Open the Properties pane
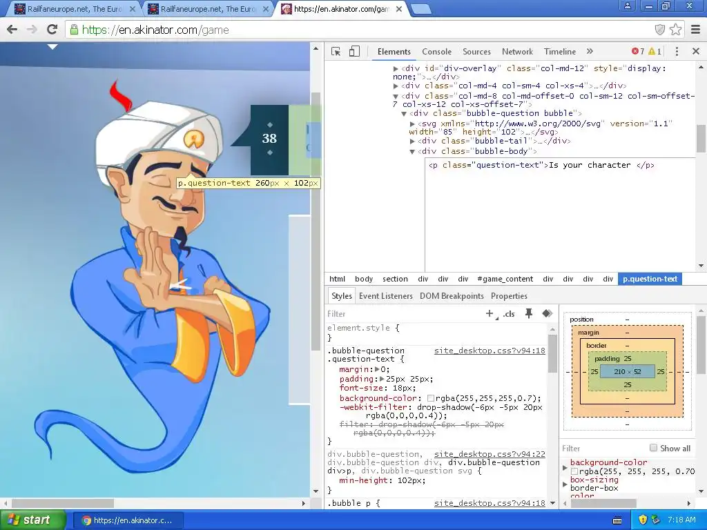Viewport: 707px width, 530px height. point(509,296)
